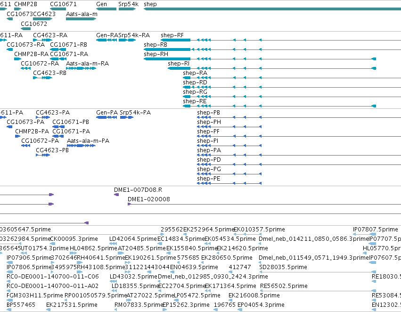Click the shep-PD protein label
The height and width of the screenshot is (312, 401).
coord(209,160)
